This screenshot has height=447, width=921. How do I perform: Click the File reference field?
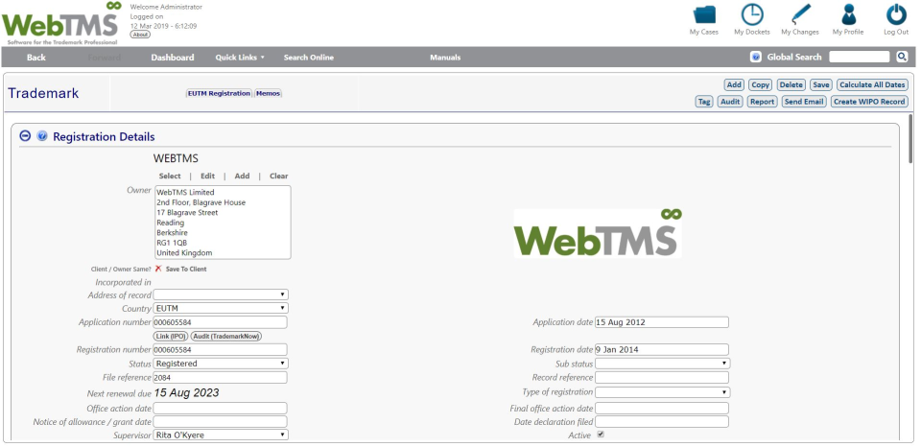point(221,378)
